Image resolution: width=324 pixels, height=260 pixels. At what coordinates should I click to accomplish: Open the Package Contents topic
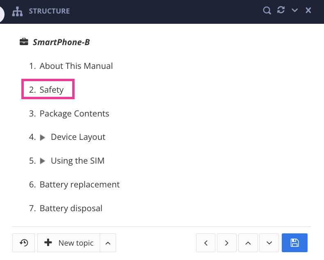pos(74,114)
